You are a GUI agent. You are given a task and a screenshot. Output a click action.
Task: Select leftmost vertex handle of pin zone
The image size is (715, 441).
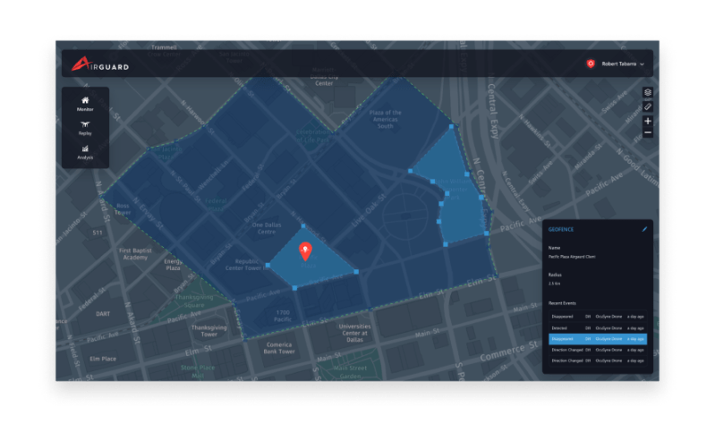[x=268, y=265]
